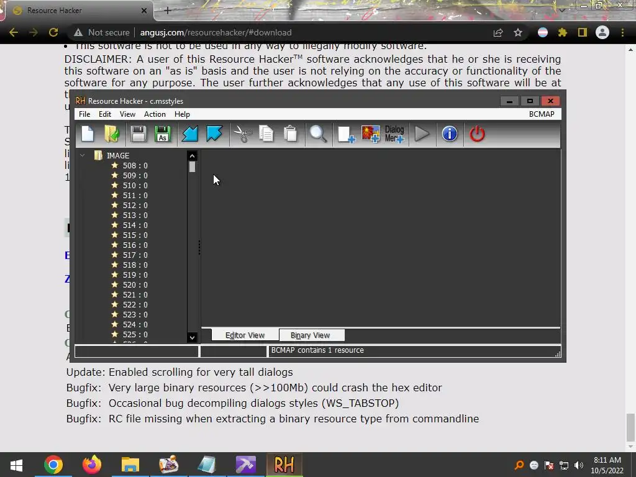The height and width of the screenshot is (477, 636).
Task: Reload the browser page
Action: tap(53, 32)
